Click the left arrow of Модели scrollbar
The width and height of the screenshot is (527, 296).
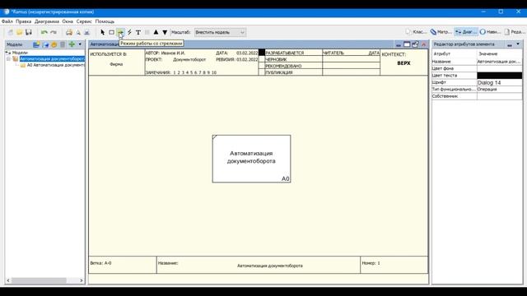pos(8,280)
